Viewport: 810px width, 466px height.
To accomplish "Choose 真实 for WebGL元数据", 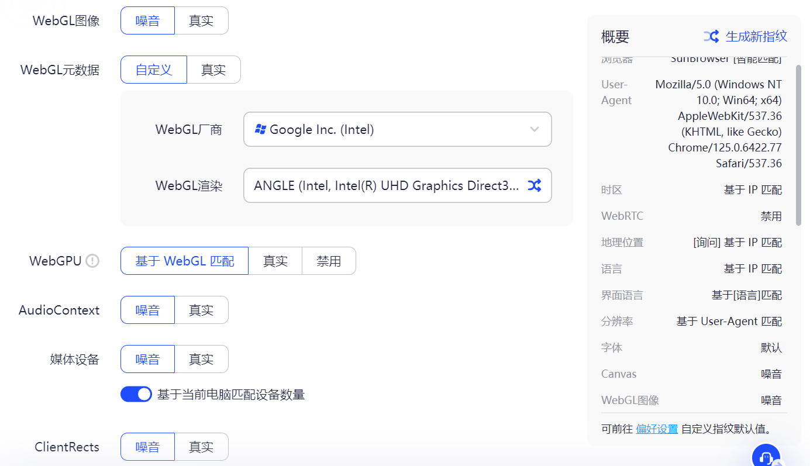I will (x=213, y=70).
